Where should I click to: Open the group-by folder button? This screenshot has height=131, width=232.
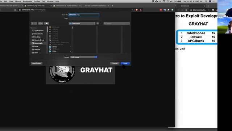(47, 23)
